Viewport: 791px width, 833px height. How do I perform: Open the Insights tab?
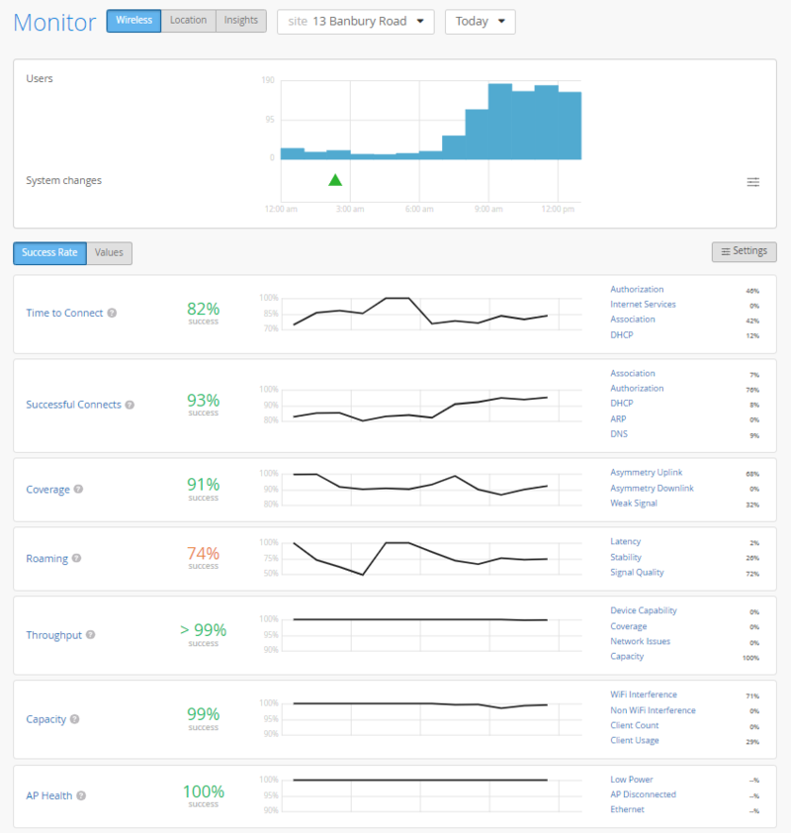click(x=241, y=21)
